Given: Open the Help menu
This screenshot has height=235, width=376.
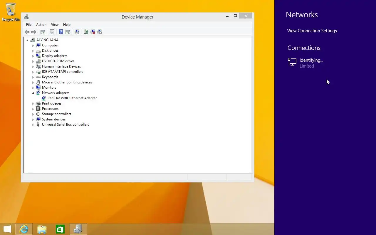Looking at the screenshot, I should tap(67, 25).
